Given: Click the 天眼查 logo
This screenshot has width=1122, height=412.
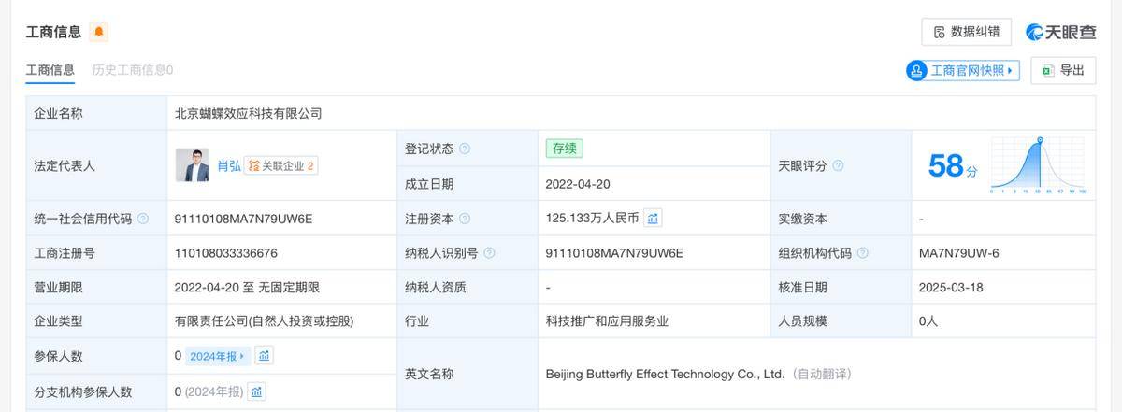Looking at the screenshot, I should pos(1060,32).
